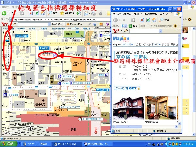Zoom out with map minus button
This screenshot has height=147, width=196.
click(8, 65)
